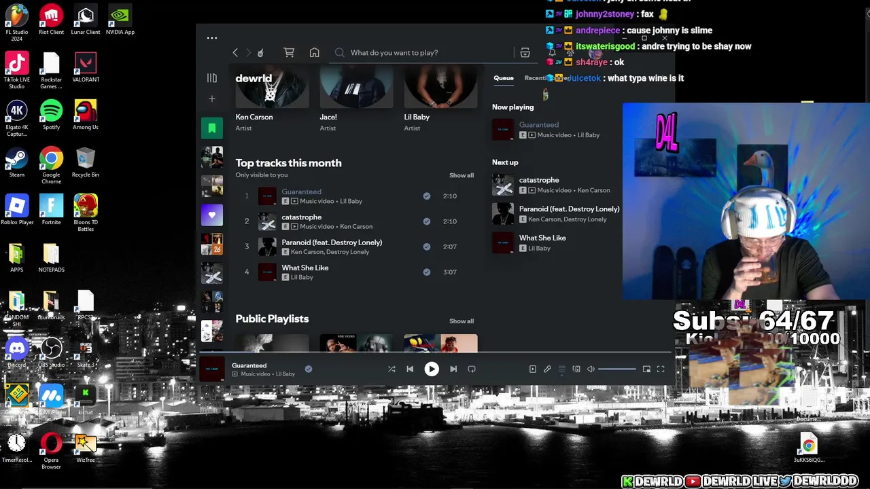Open WizTree desktop icon

pos(86,448)
